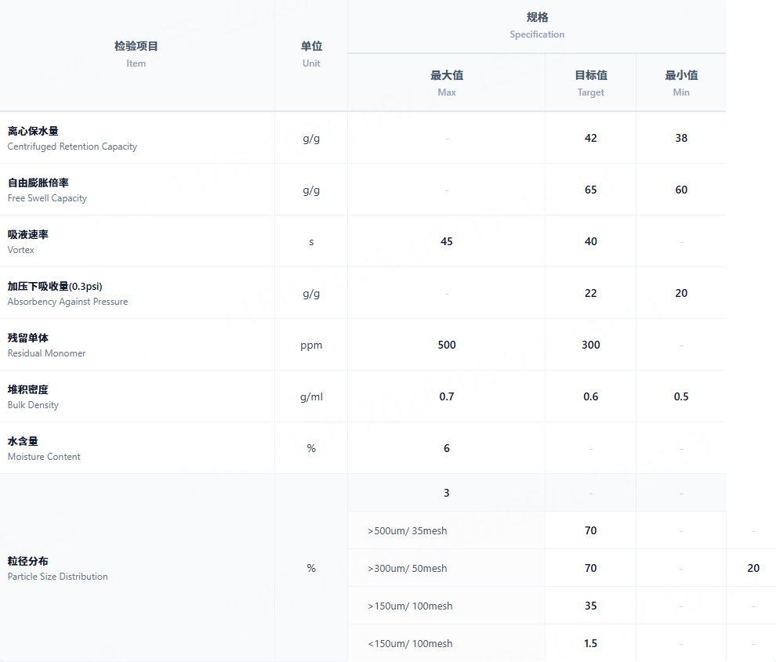Click max value 500 for Residual Monomer
Viewport: 776px width, 662px height.
click(x=447, y=345)
